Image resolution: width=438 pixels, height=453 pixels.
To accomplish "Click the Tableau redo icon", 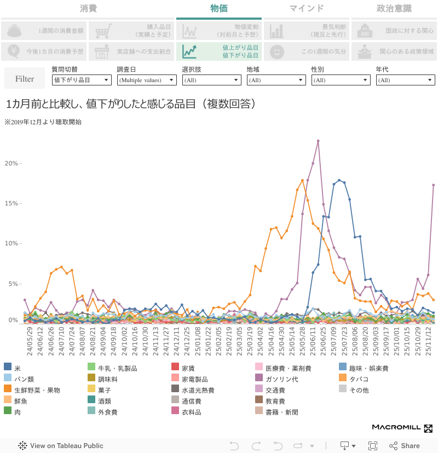I will 256,446.
